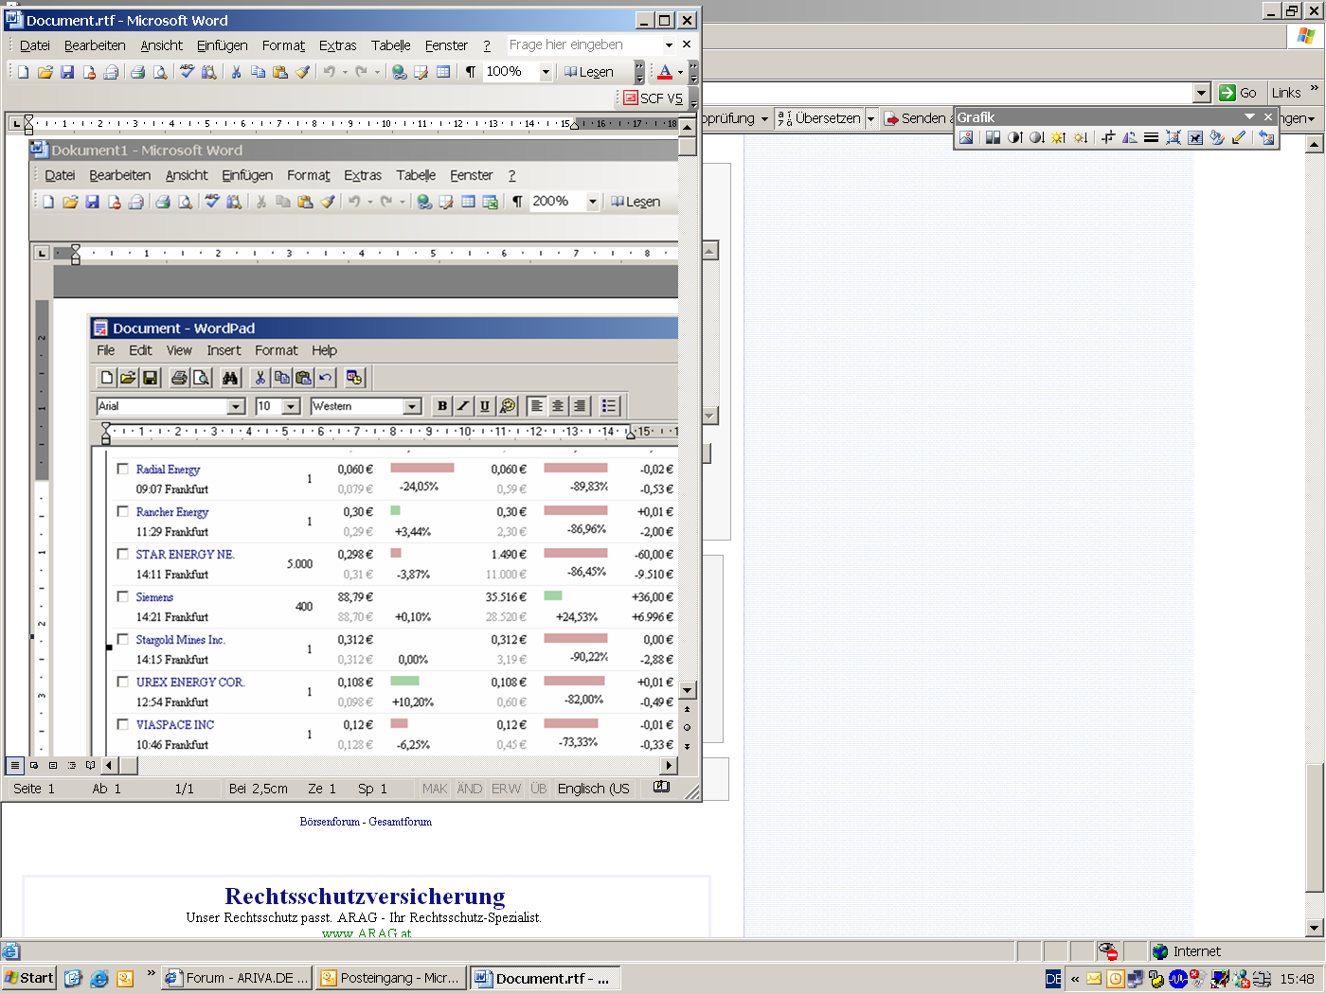This screenshot has width=1326, height=994.
Task: Click the More Contrast icon in Grafik toolbar
Action: click(1014, 138)
